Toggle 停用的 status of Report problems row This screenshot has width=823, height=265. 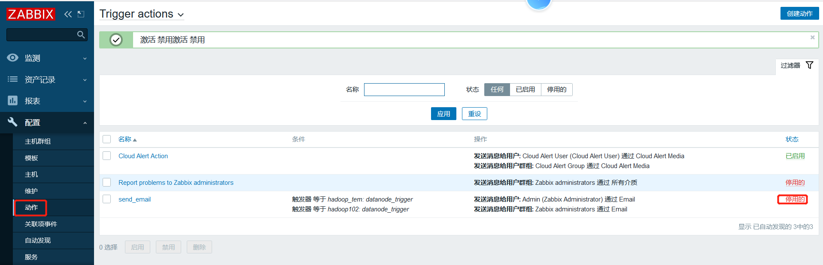pos(795,183)
